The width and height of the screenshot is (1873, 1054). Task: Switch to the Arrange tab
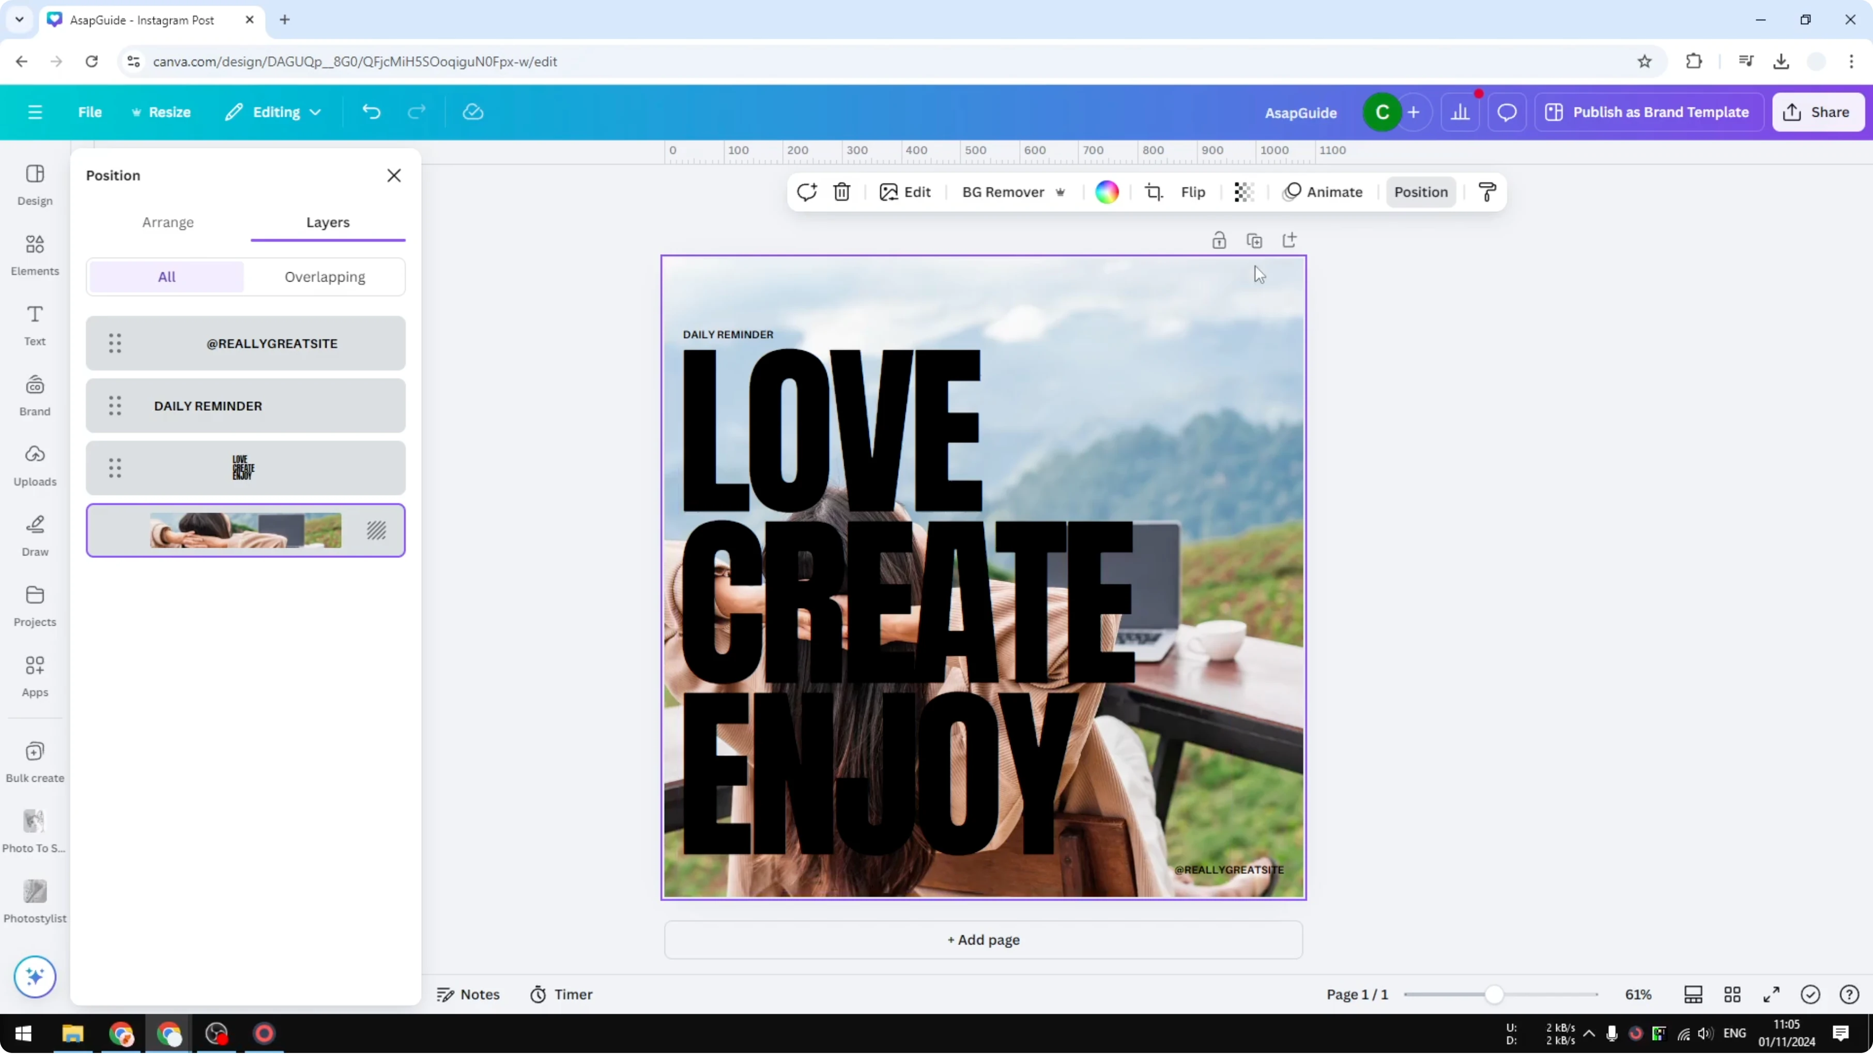point(168,223)
